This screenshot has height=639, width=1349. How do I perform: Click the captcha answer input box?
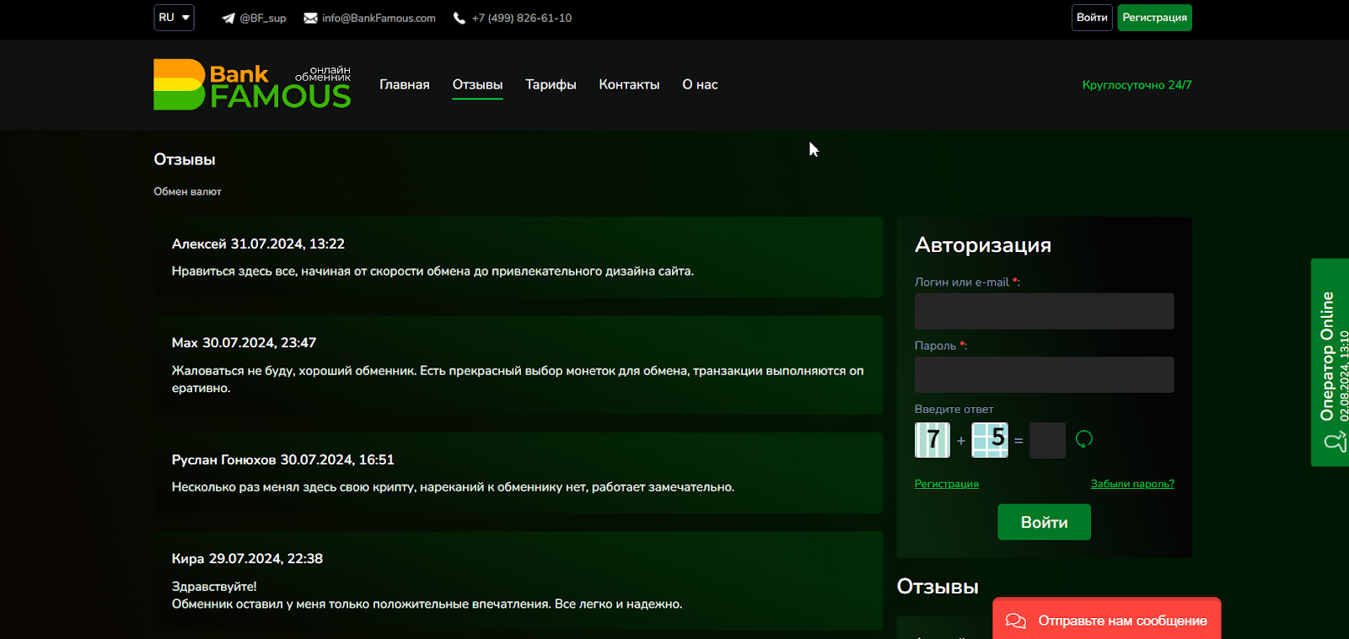(x=1047, y=440)
